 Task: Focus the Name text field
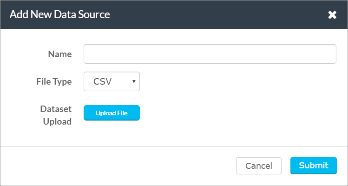210,54
